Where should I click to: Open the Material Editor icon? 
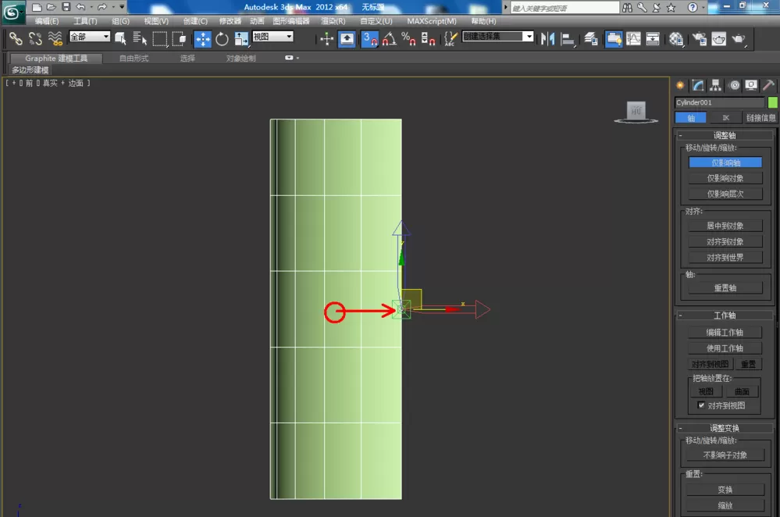coord(676,39)
